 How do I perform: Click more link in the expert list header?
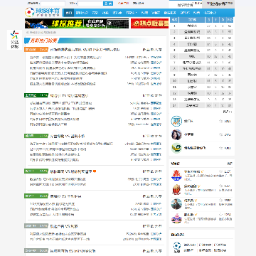click(x=230, y=164)
